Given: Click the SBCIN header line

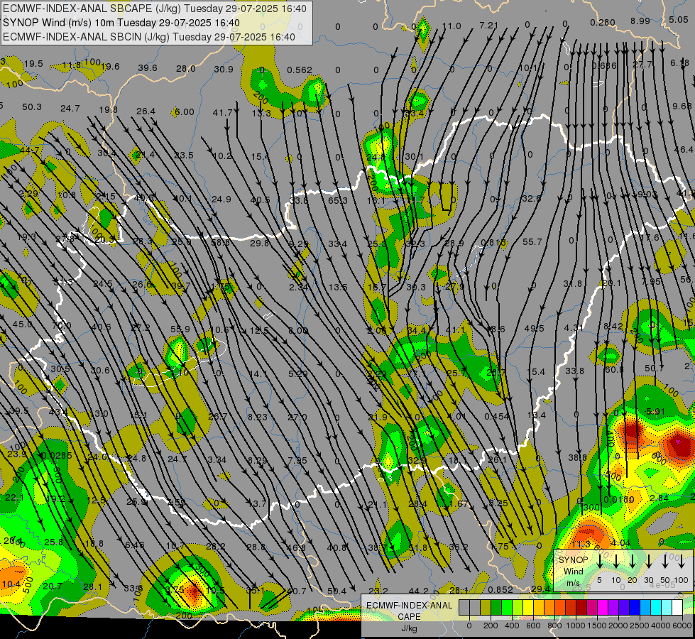Looking at the screenshot, I should [149, 37].
